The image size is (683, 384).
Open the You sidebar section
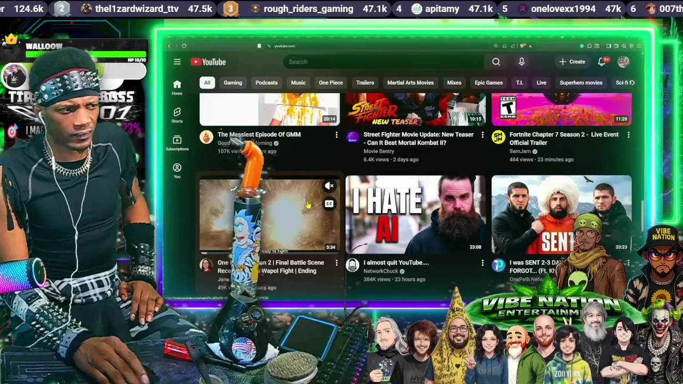click(x=177, y=171)
